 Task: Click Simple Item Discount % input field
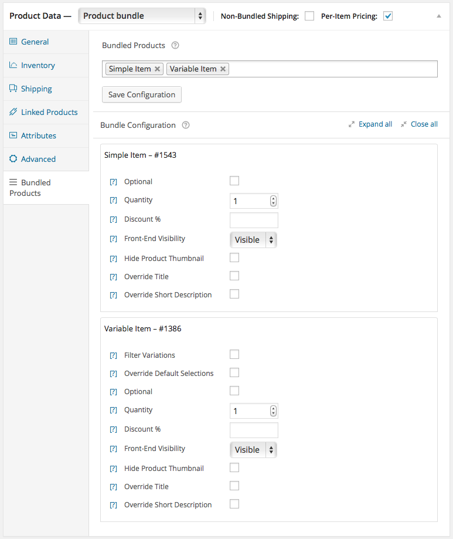click(254, 221)
